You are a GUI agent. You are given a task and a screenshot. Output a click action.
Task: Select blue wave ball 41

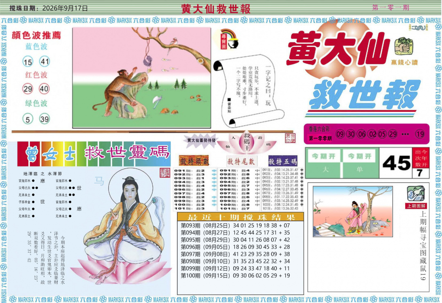[45, 61]
